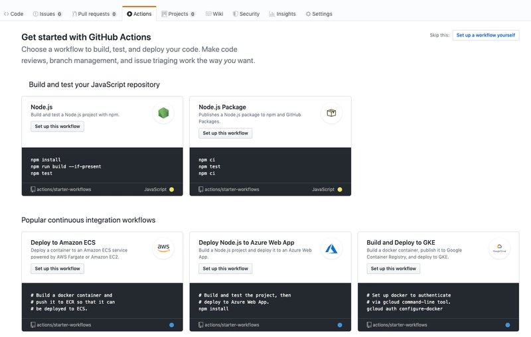Click repo icon in Azure Web App card footer
This screenshot has height=337, width=531.
coord(201,325)
